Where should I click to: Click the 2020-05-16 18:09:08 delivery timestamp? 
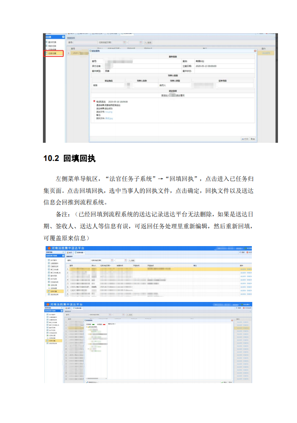tap(118, 102)
